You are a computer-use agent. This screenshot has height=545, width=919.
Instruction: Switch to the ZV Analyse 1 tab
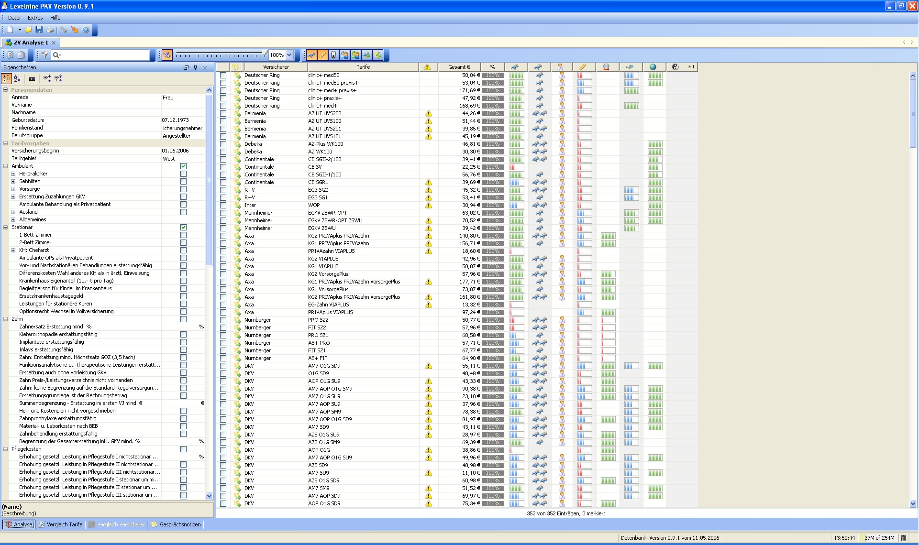[x=31, y=43]
